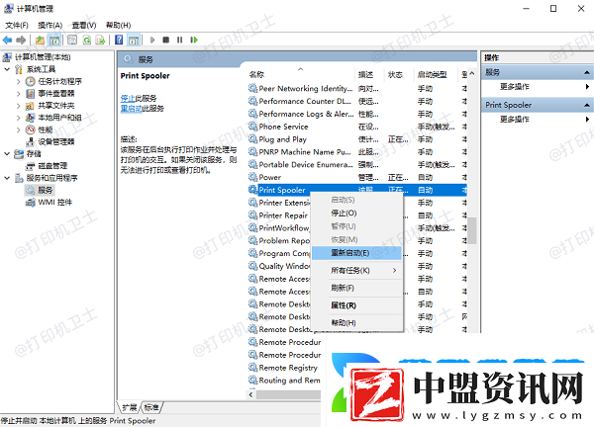The image size is (594, 427).
Task: Click the 计算机管理(本地) root node
Action: (x=43, y=57)
